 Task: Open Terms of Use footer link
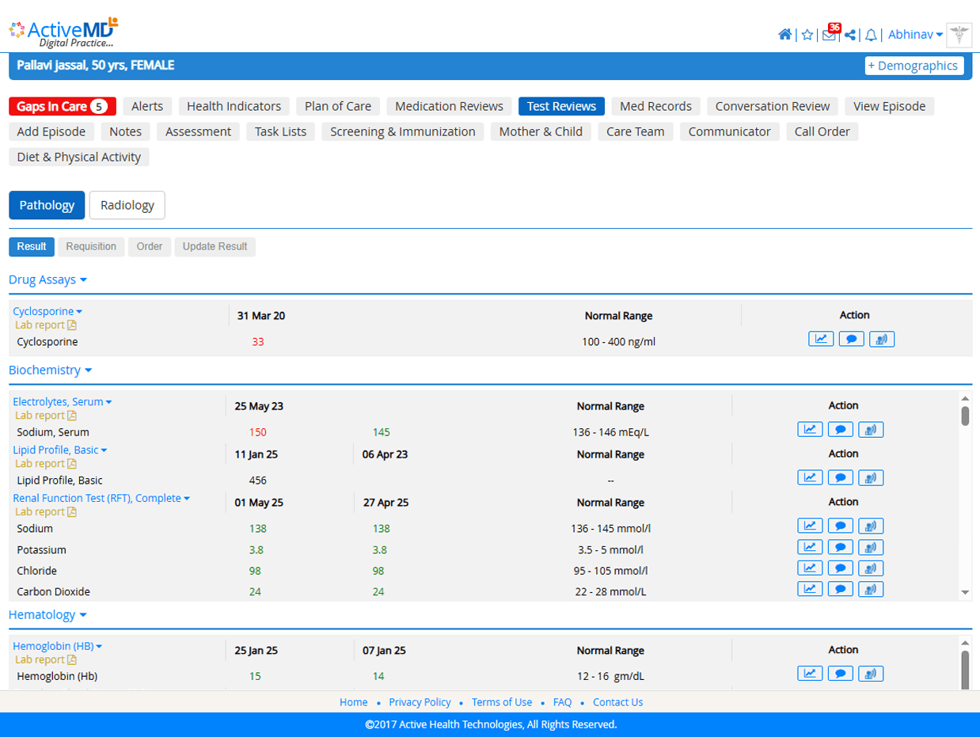pos(502,702)
